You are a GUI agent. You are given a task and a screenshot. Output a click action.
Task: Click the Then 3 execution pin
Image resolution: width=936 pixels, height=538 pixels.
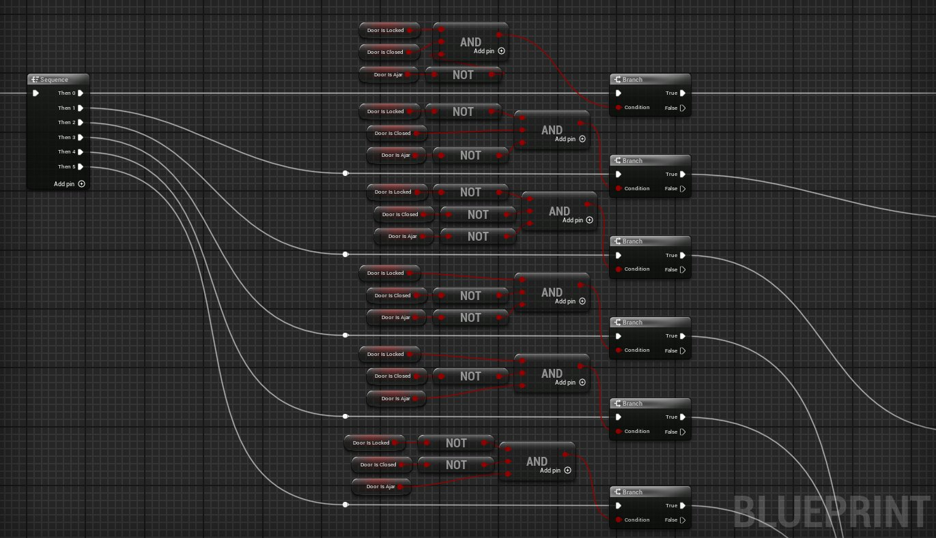click(81, 137)
